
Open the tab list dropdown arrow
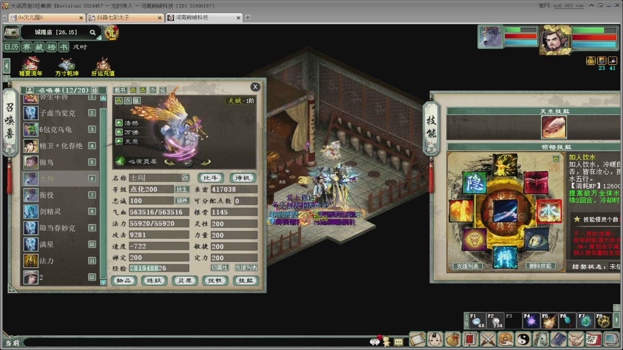click(x=5, y=17)
